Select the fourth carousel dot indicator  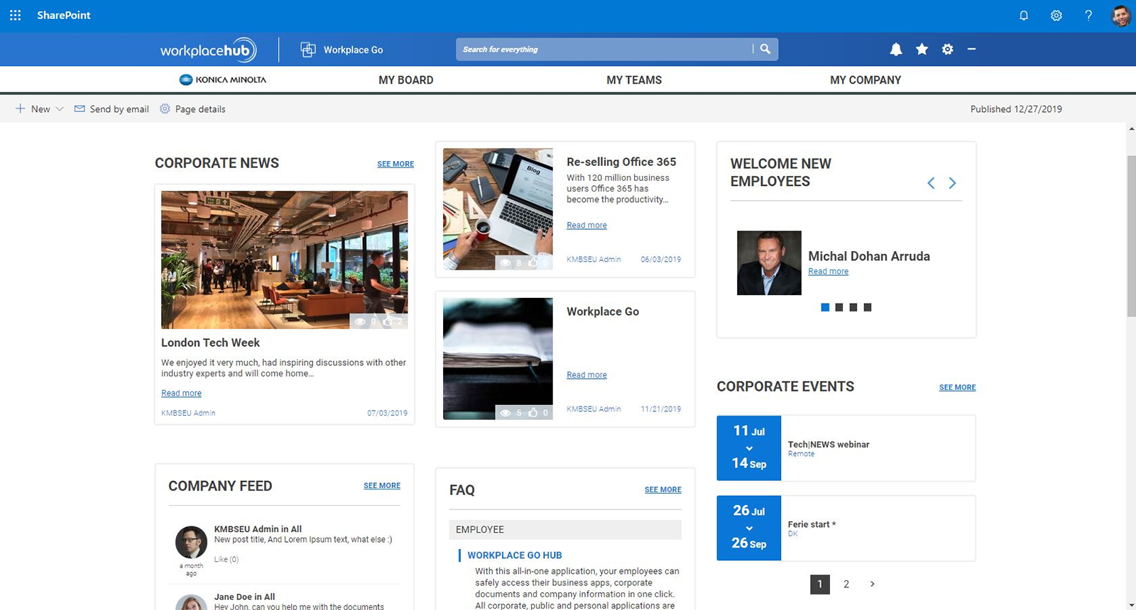868,307
